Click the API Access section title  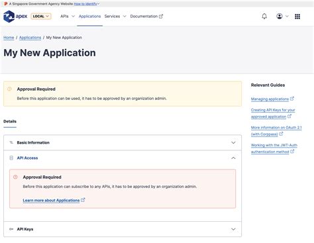tap(27, 158)
